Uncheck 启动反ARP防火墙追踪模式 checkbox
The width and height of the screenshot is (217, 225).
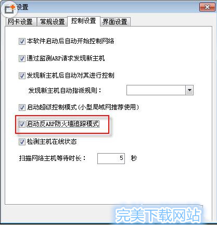22,124
